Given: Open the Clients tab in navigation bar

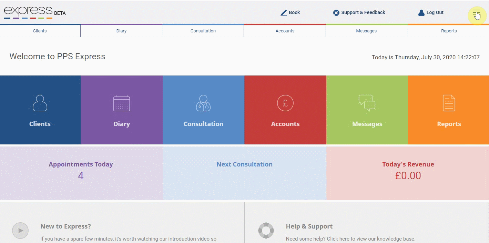Looking at the screenshot, I should click(x=40, y=31).
